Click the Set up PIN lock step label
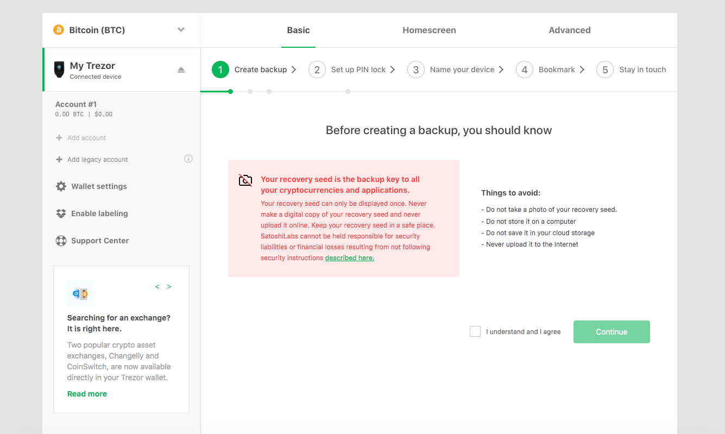The width and height of the screenshot is (725, 434). point(358,70)
